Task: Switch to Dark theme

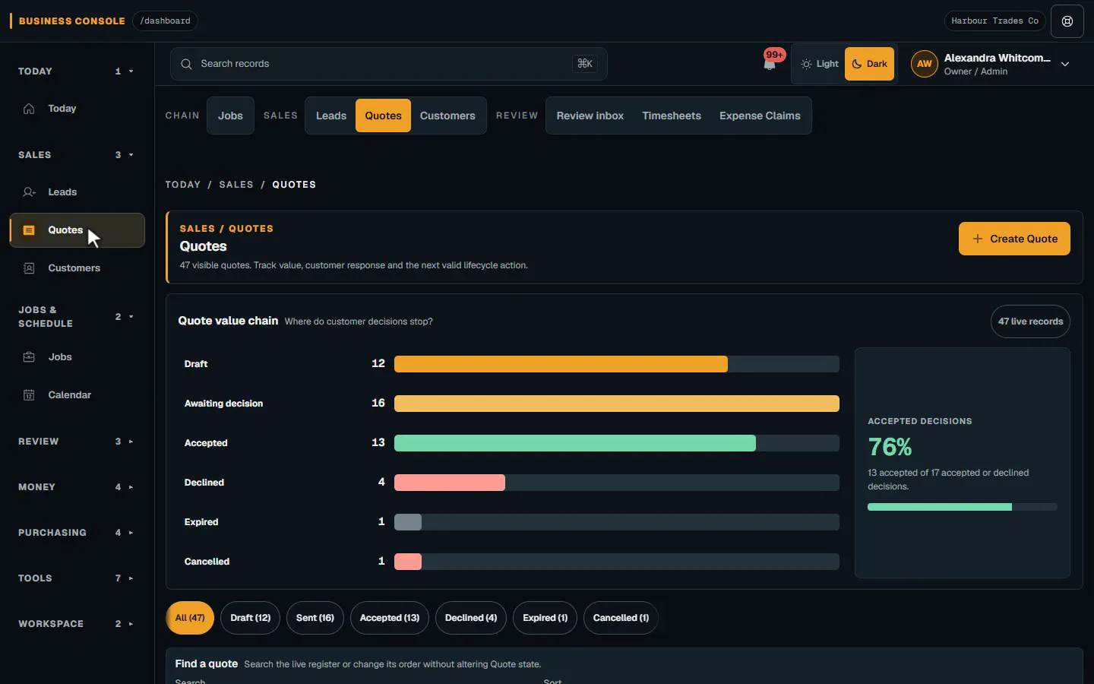Action: pos(869,64)
